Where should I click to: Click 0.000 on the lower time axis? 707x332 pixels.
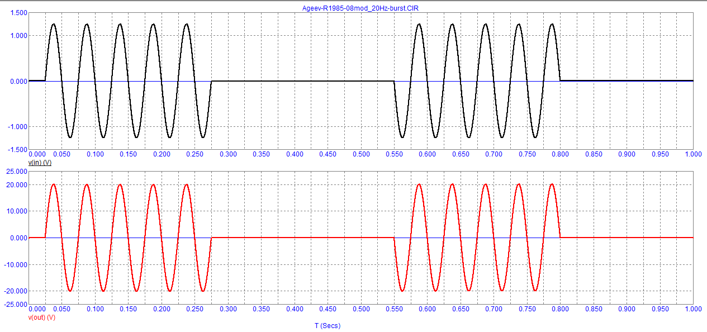click(x=37, y=309)
